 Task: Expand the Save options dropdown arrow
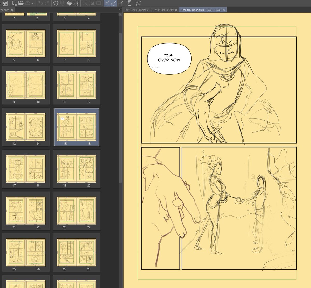[x=33, y=3]
